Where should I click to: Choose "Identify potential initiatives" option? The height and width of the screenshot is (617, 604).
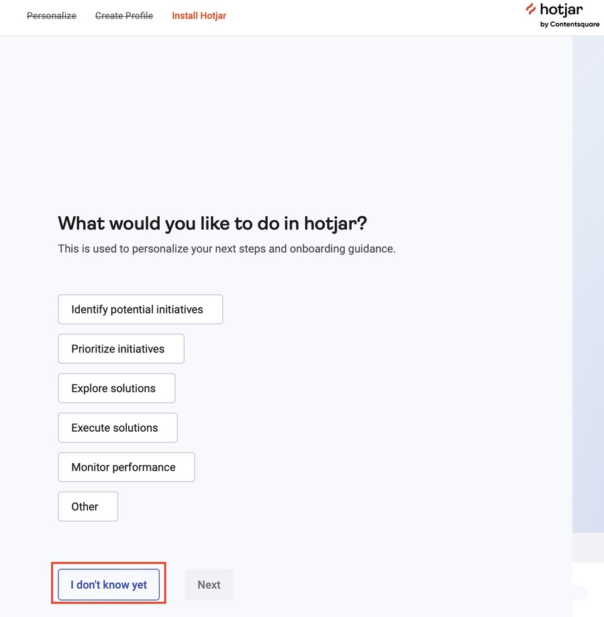point(140,310)
